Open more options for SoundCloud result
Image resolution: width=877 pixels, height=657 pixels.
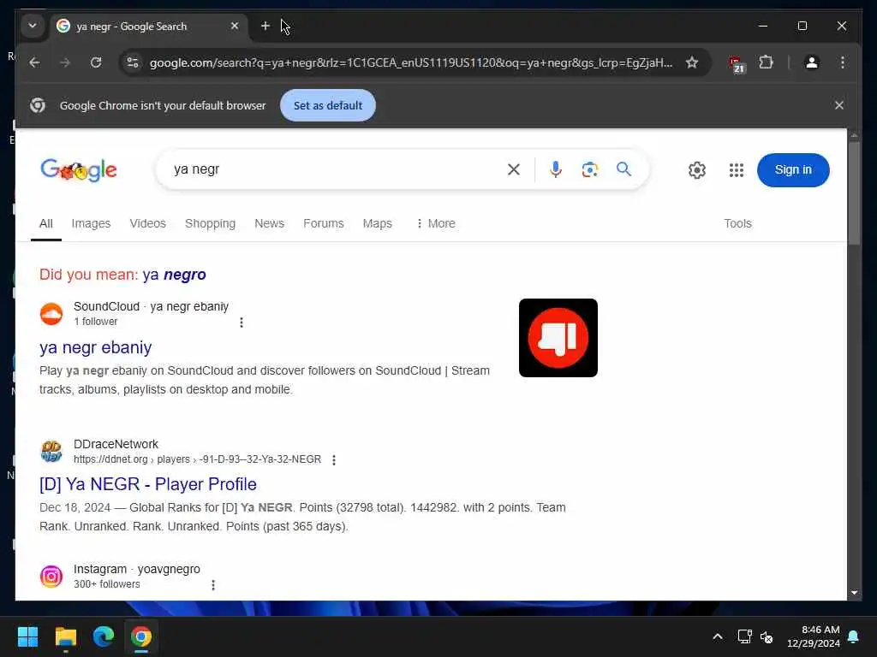[x=241, y=323]
